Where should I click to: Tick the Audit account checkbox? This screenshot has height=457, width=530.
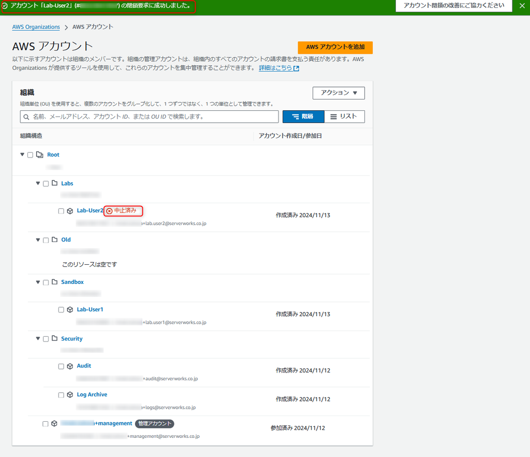coord(61,366)
